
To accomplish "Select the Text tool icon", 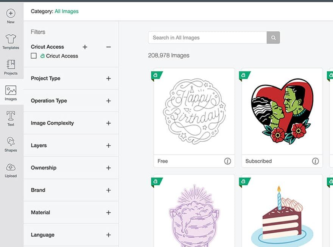I will (x=11, y=116).
